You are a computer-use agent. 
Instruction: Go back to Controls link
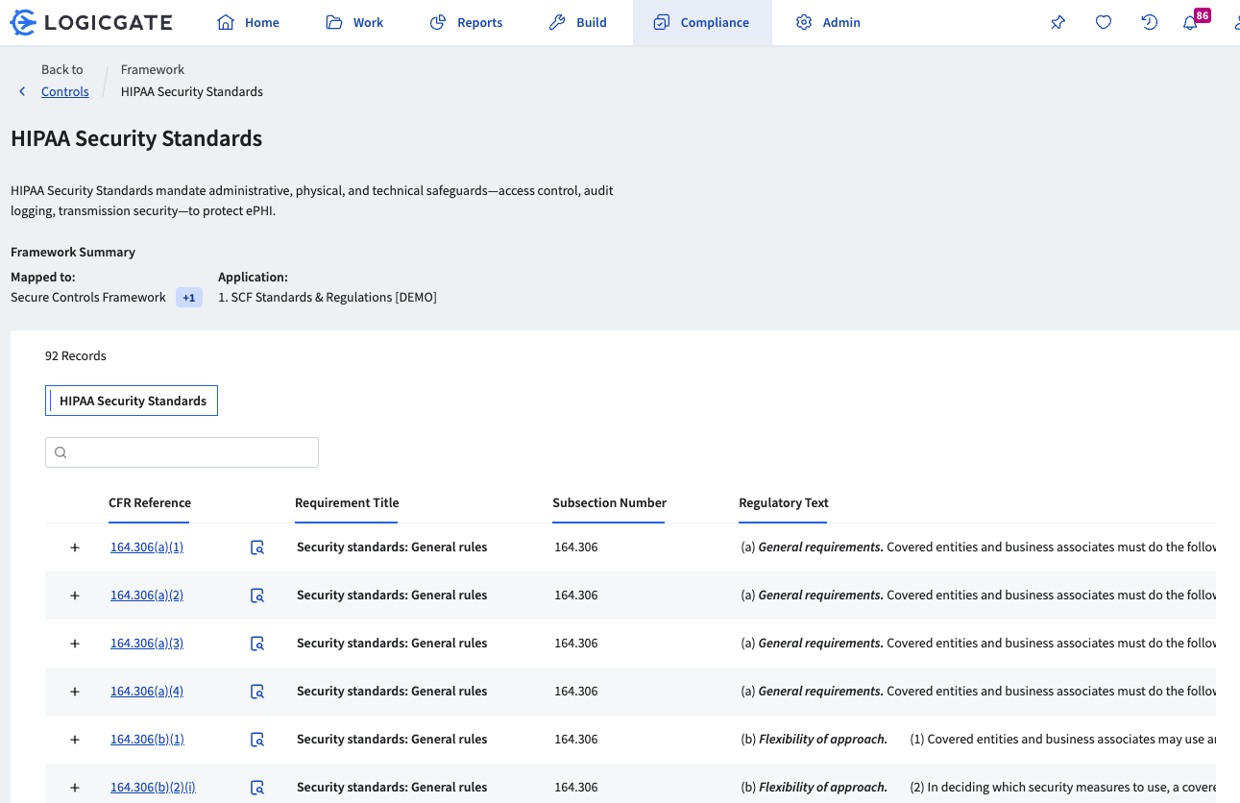tap(64, 91)
